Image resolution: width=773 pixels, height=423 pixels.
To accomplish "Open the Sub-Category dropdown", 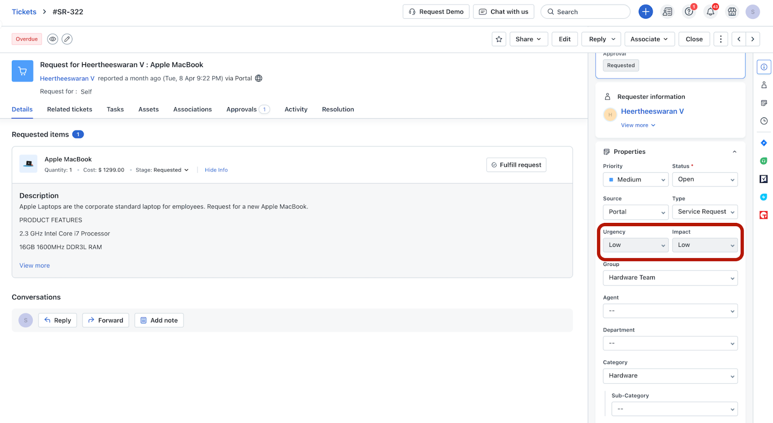I will [674, 409].
